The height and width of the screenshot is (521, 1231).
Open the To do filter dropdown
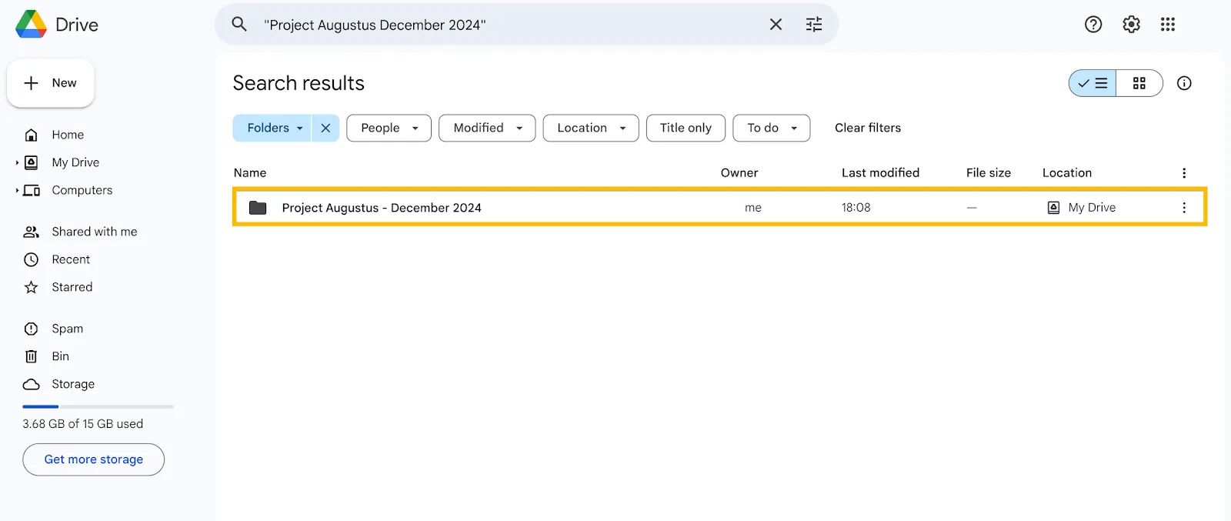point(772,128)
